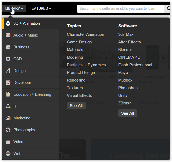Go to Product Design topic
Viewport: 172px width, 162px height.
81,73
